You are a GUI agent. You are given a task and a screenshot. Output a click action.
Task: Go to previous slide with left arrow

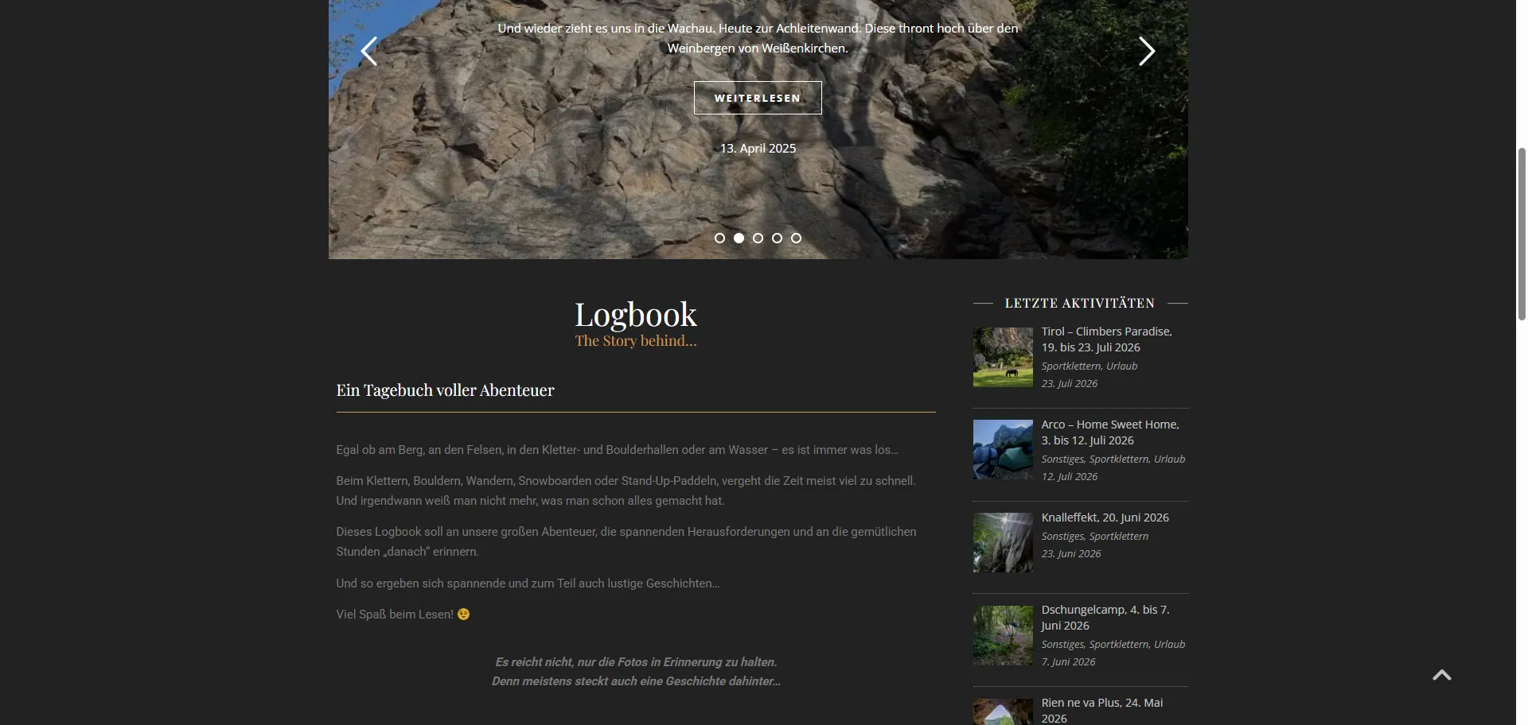368,52
